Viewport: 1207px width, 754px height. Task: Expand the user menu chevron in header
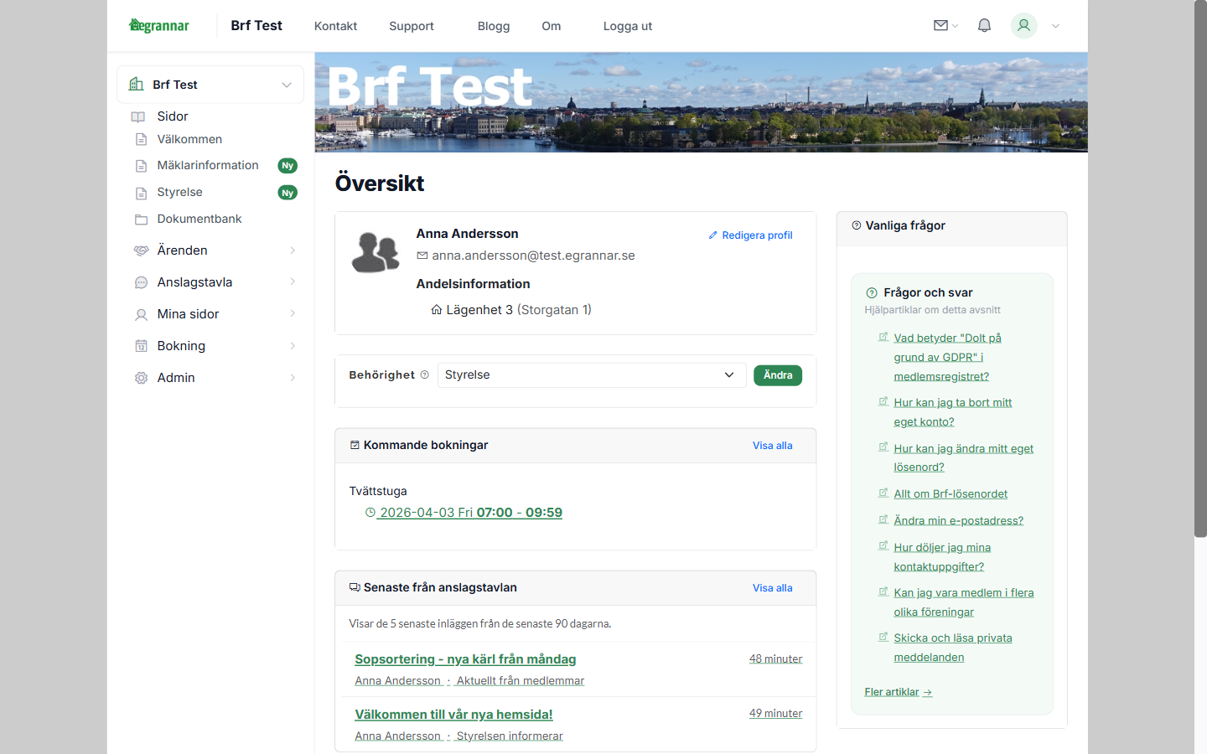[x=1055, y=26]
